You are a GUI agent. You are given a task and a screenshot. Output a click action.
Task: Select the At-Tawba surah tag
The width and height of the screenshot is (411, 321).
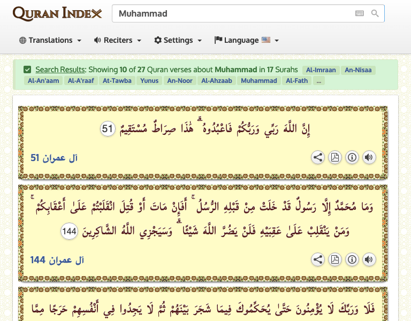(x=115, y=81)
